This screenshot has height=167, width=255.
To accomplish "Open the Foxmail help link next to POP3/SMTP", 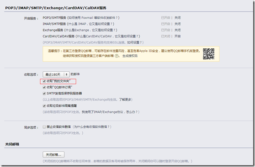I will coord(93,18).
